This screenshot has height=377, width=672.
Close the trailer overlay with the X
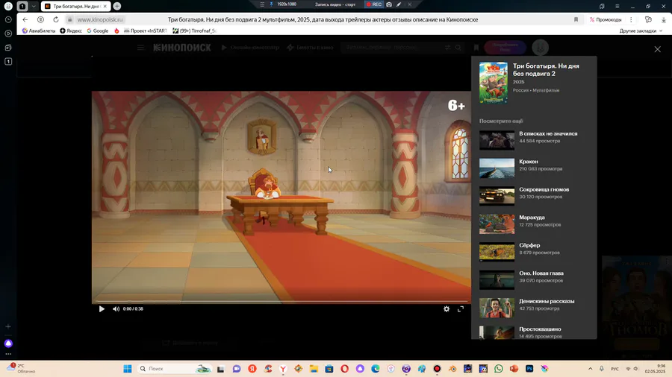click(657, 49)
